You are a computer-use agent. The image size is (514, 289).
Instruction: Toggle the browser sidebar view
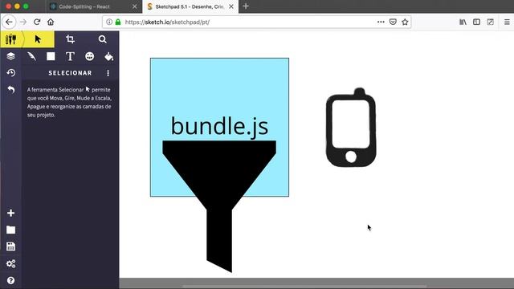[x=476, y=22]
